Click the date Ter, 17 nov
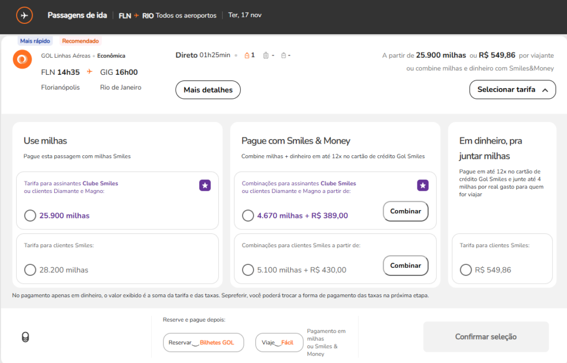The width and height of the screenshot is (567, 363). 245,15
